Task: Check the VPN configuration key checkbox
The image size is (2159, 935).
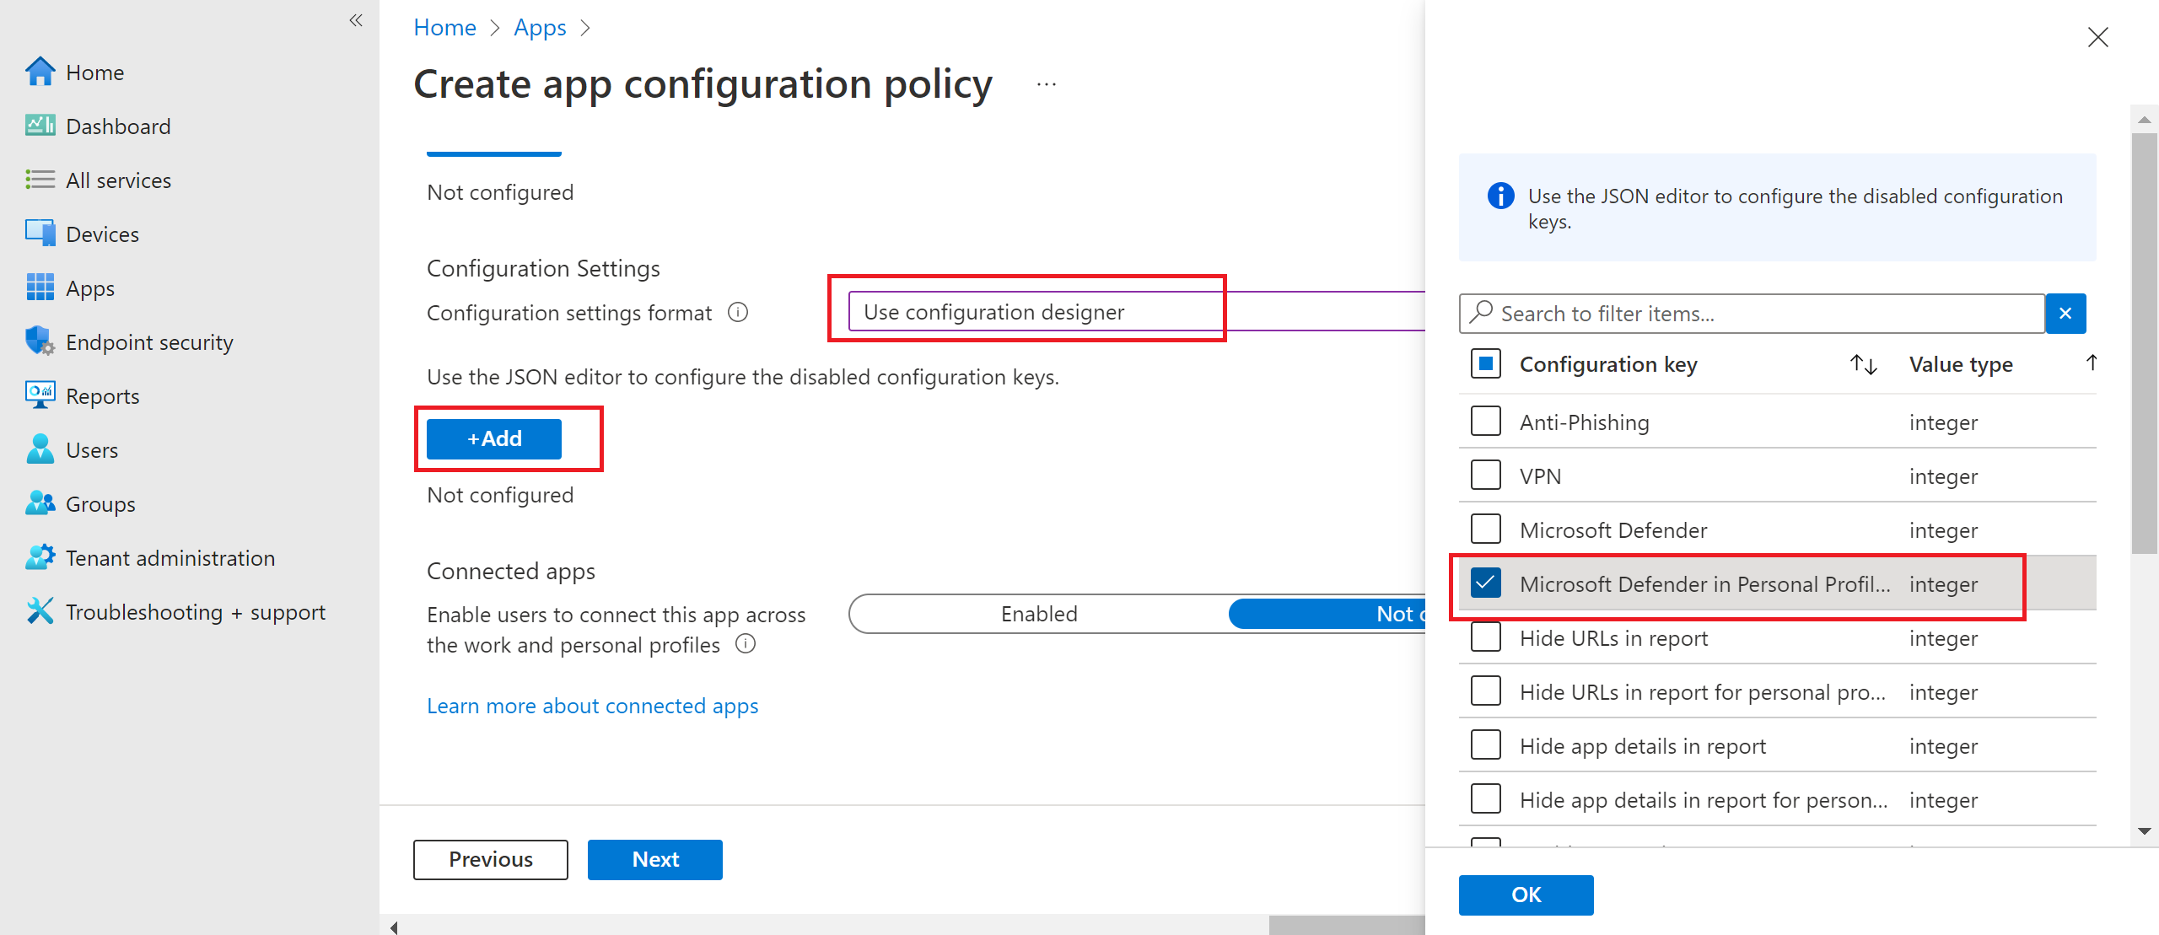Action: (1486, 476)
